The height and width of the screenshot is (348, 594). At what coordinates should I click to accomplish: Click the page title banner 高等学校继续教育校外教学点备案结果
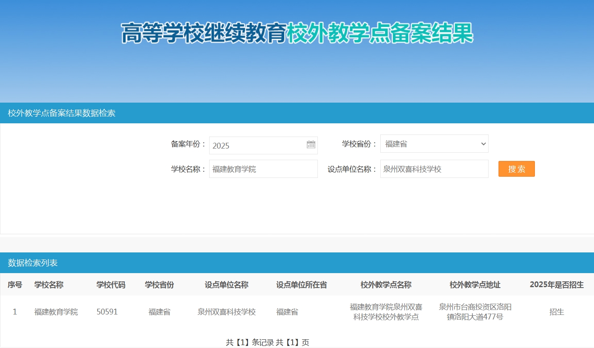(297, 33)
